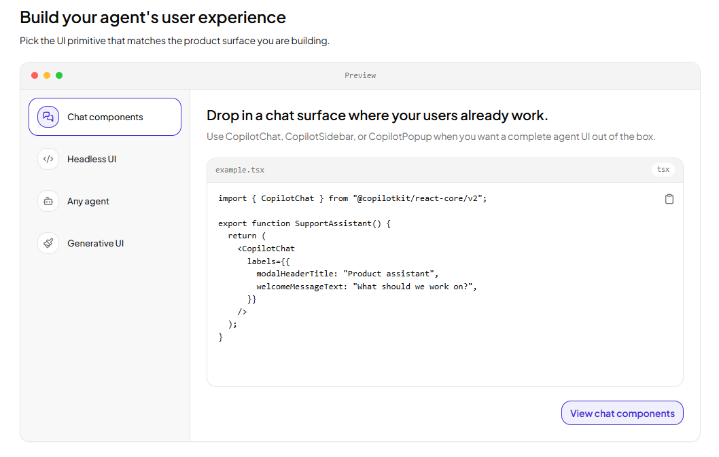Click the export function SupportAssistant line
719x457 pixels.
(x=304, y=223)
